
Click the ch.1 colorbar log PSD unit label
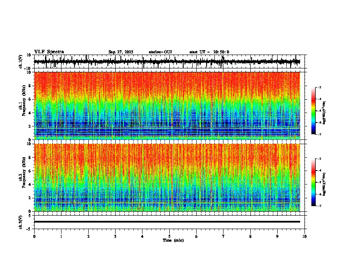(324, 113)
